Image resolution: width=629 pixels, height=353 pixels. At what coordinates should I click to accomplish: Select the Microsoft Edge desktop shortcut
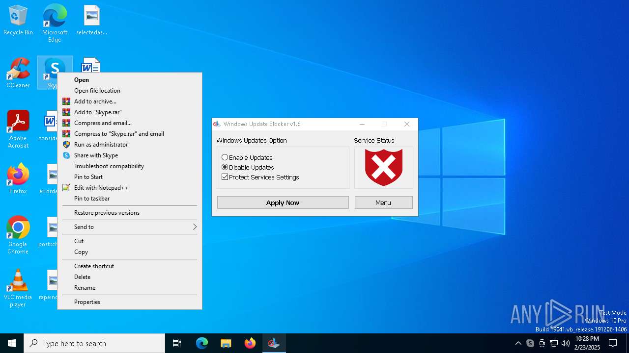point(55,24)
